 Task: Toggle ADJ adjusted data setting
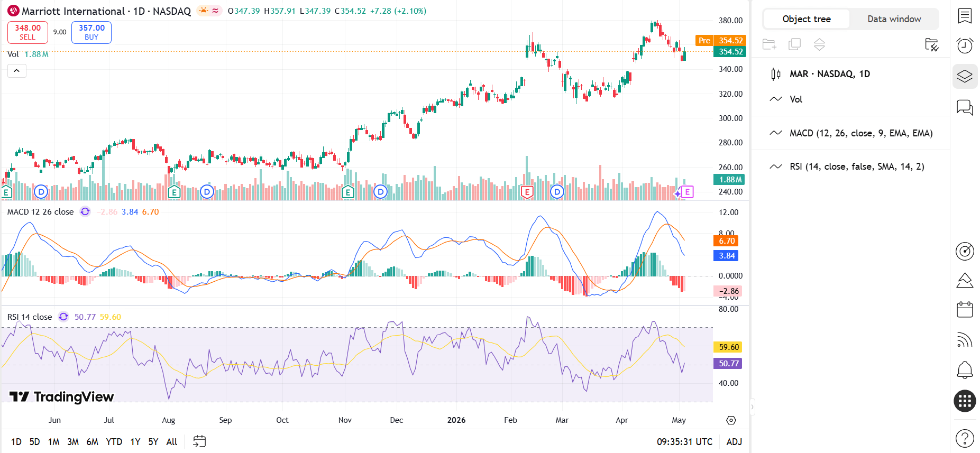[x=734, y=441]
